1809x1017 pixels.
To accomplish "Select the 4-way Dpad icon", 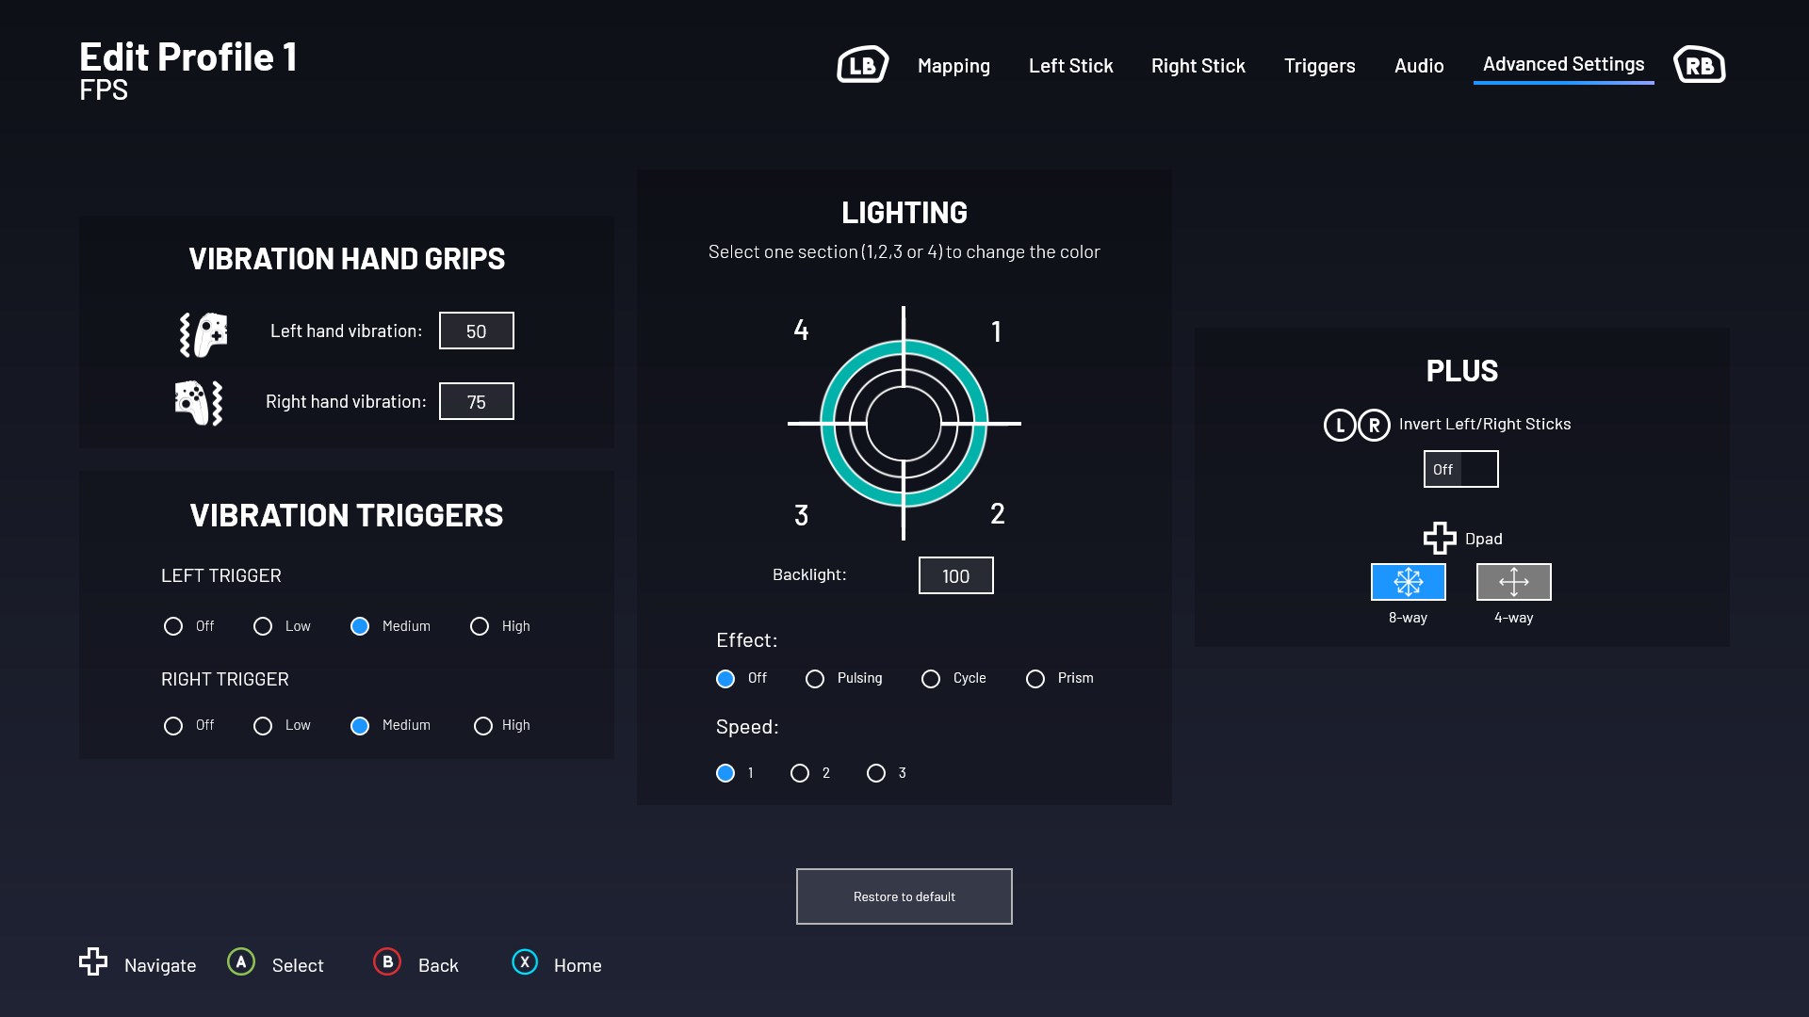I will pyautogui.click(x=1513, y=582).
